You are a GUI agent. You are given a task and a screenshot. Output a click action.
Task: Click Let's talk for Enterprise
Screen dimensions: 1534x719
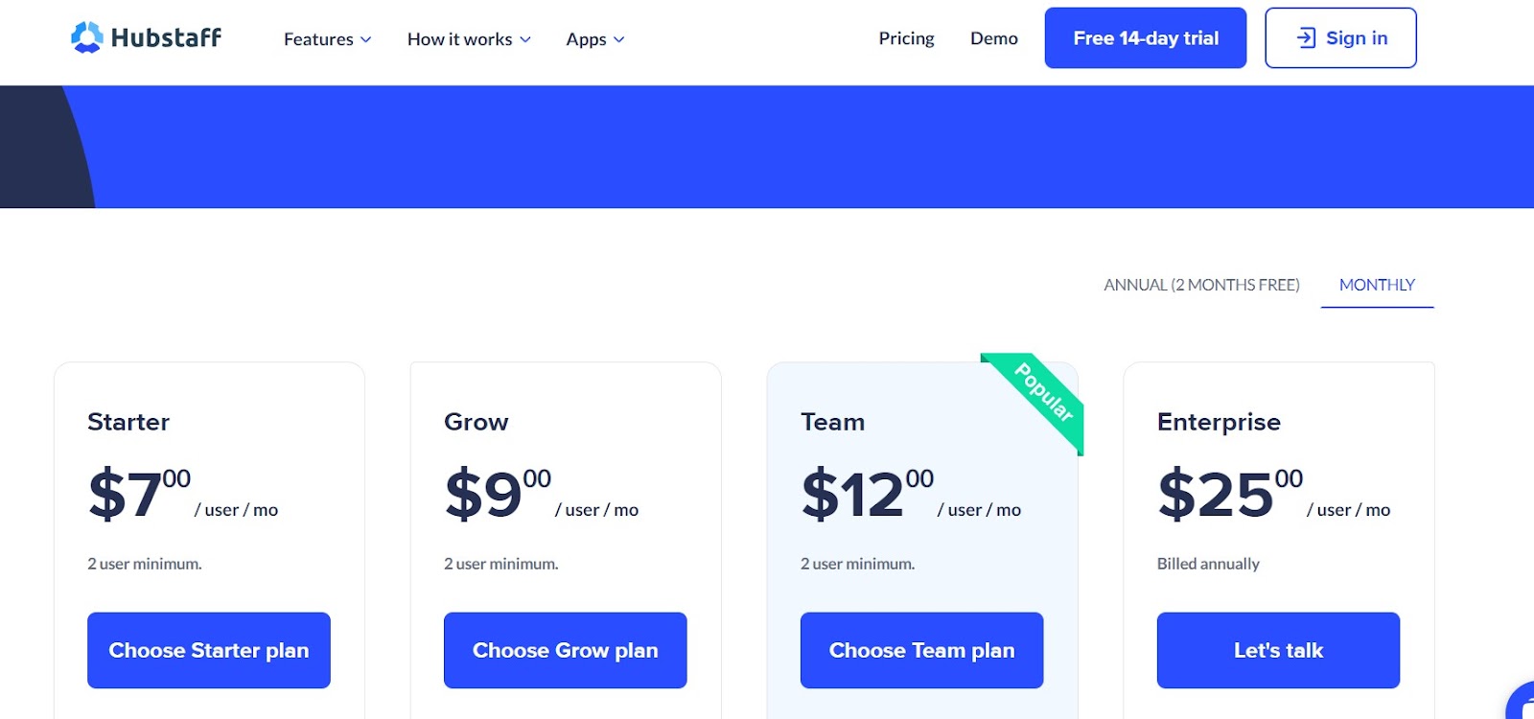[x=1278, y=649]
